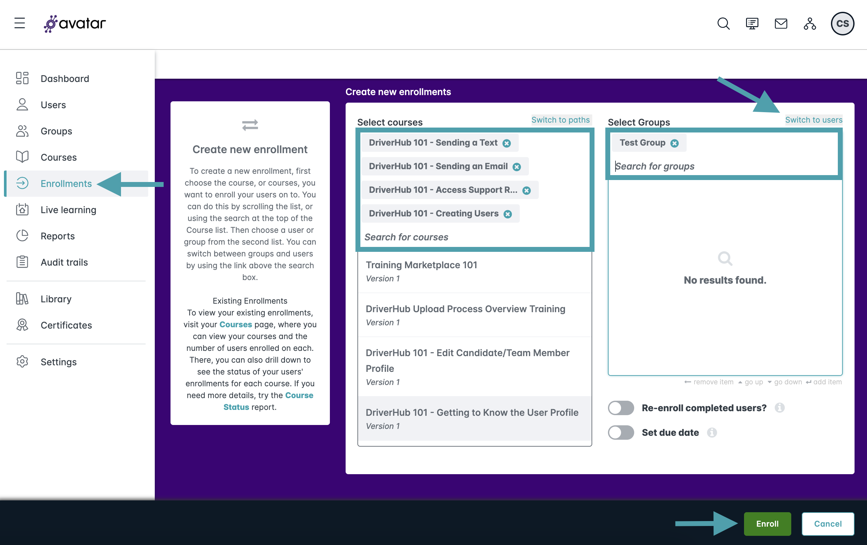
Task: Open the hamburger menu icon
Action: (x=20, y=23)
